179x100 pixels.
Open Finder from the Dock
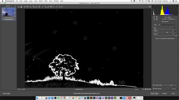tap(37, 98)
